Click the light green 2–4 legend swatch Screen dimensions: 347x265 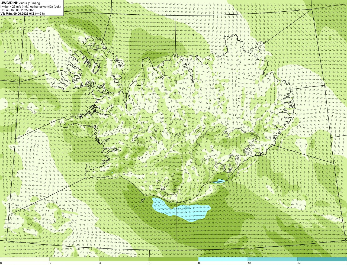tap(75, 259)
